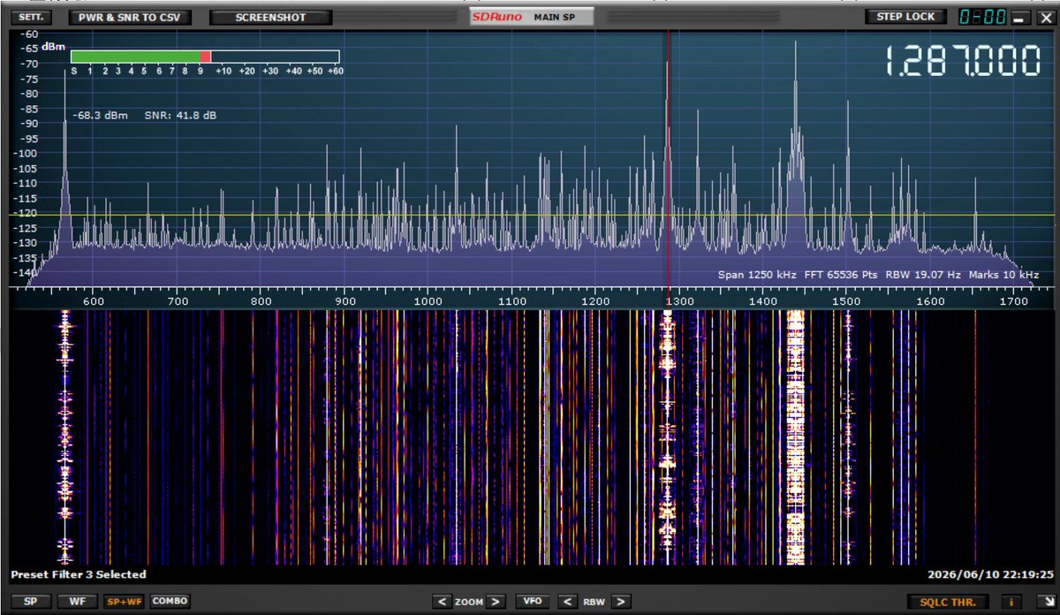Click the 1700 kHz frequency axis label

pos(1014,301)
